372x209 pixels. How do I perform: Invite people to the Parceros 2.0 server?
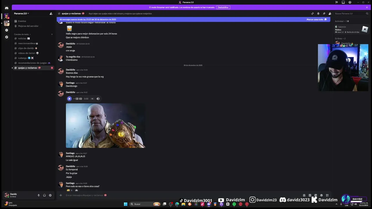(x=51, y=14)
